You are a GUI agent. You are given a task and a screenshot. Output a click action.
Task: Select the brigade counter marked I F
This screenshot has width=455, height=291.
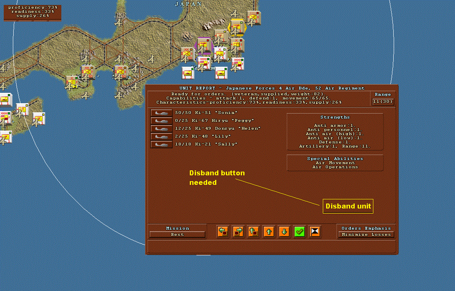[72, 82]
